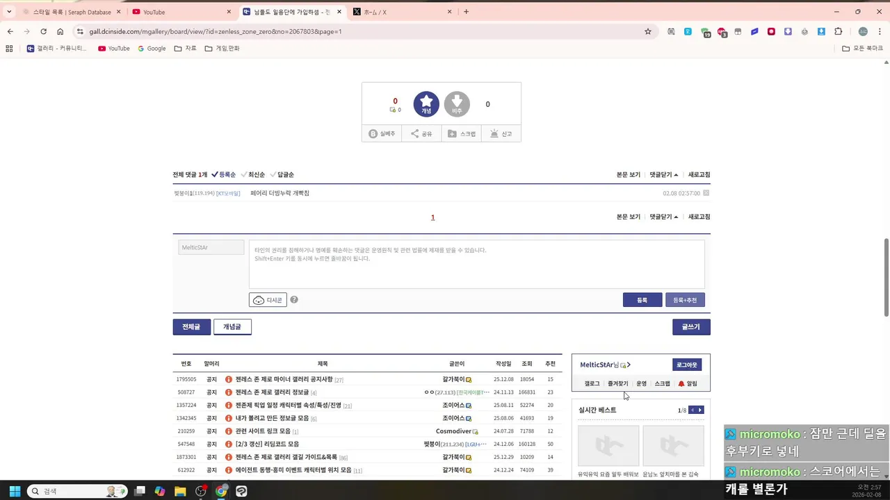
Task: Select the 전체글 tab
Action: coord(191,327)
